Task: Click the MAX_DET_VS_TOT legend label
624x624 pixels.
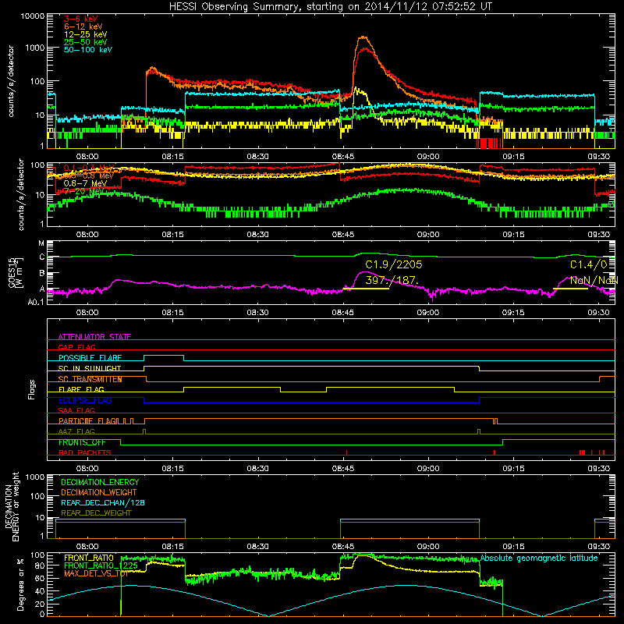Action: click(96, 573)
